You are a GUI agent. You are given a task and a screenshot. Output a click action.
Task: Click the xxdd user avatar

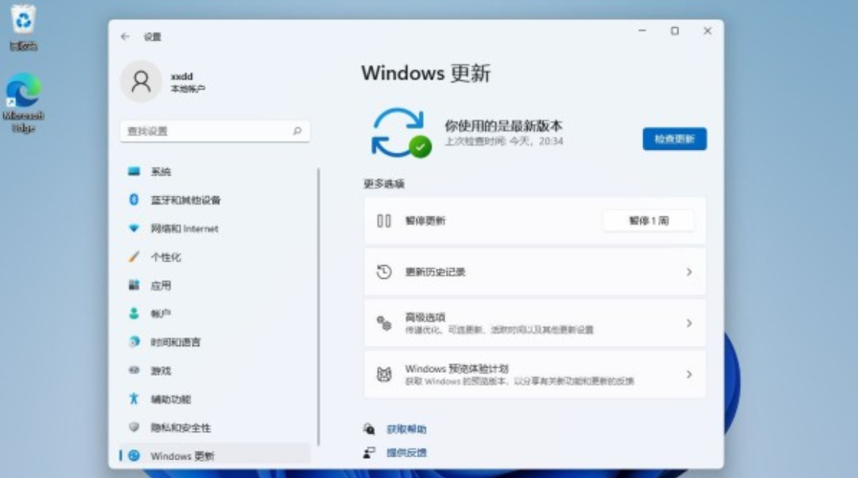[x=141, y=81]
